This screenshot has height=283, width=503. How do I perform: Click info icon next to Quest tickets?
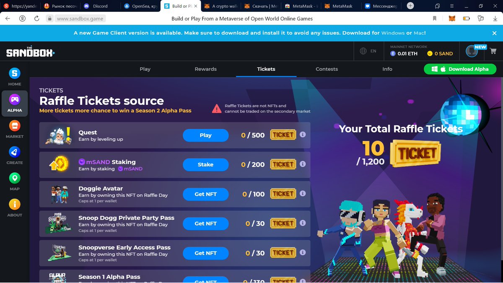click(303, 135)
